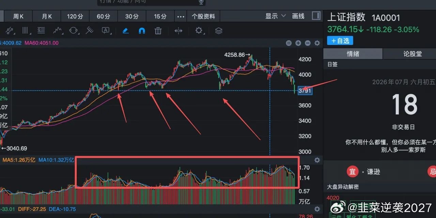Click the current price 3764.15

pos(342,29)
